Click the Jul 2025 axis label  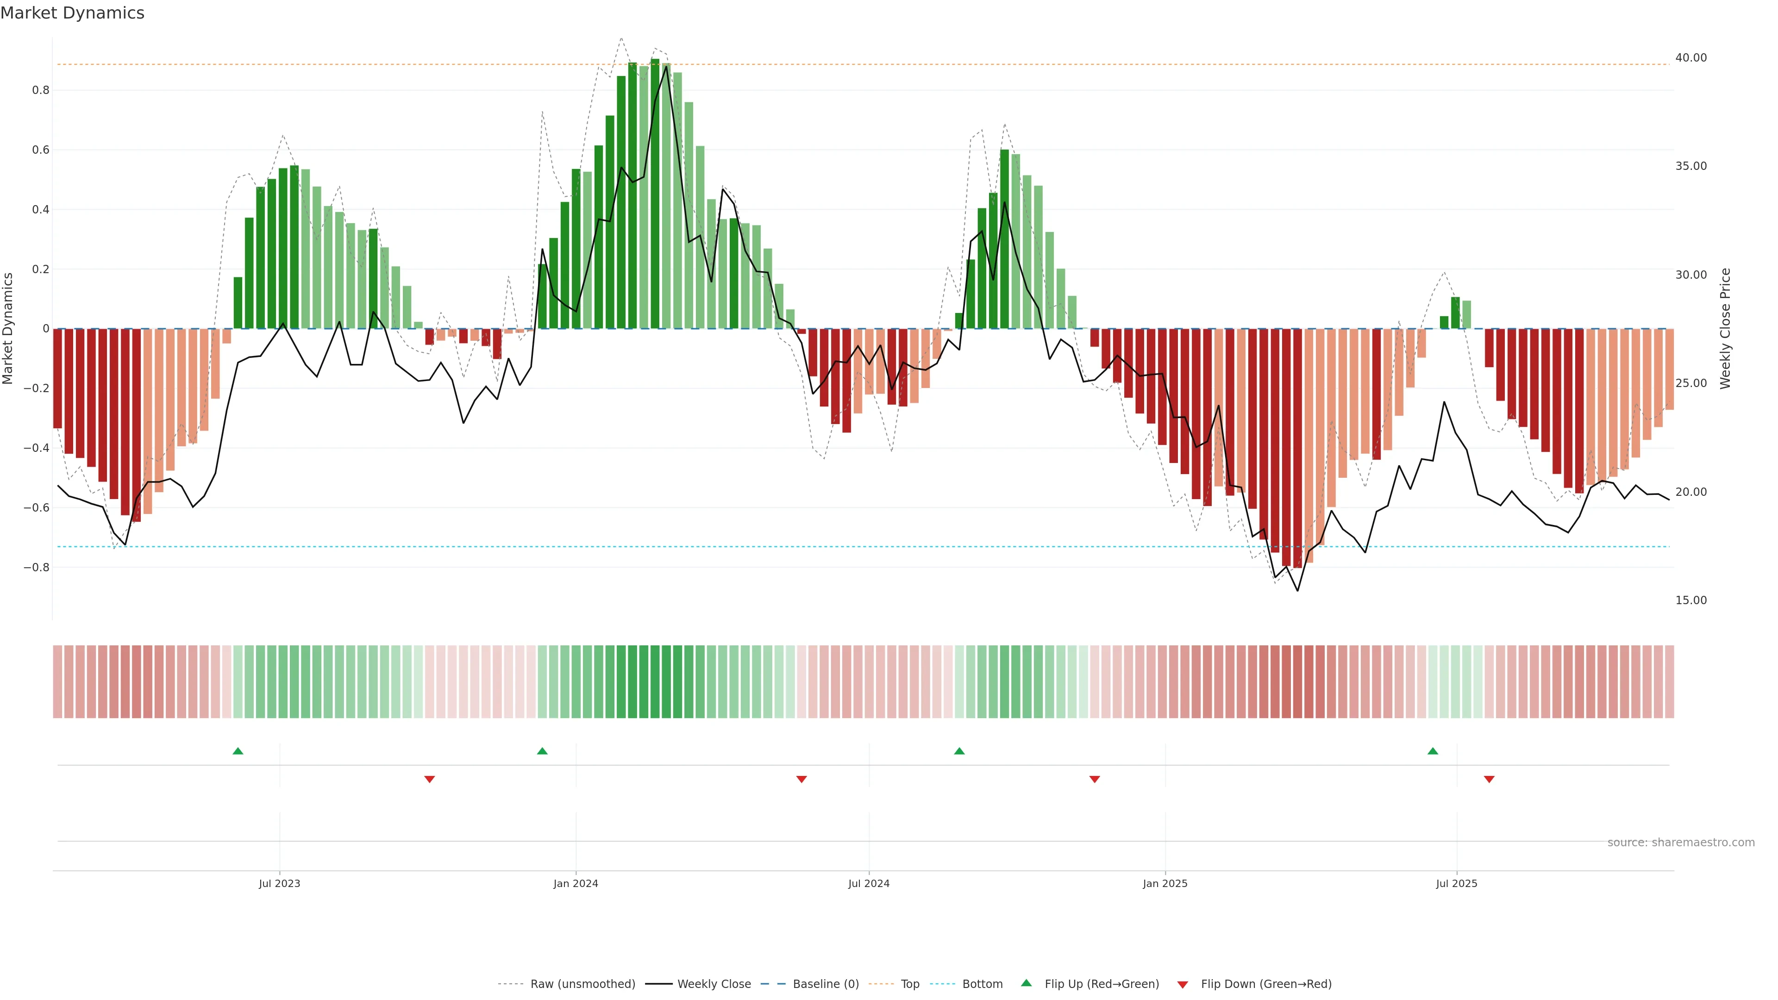[x=1456, y=883]
